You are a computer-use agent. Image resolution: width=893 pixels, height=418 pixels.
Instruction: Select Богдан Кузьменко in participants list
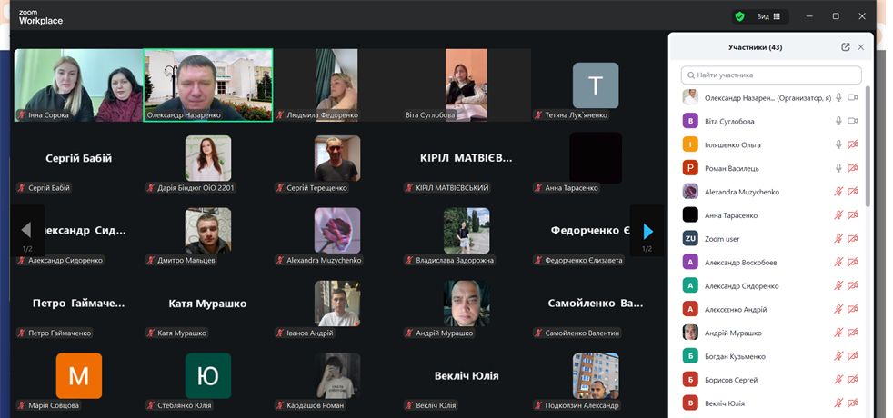pyautogui.click(x=737, y=357)
